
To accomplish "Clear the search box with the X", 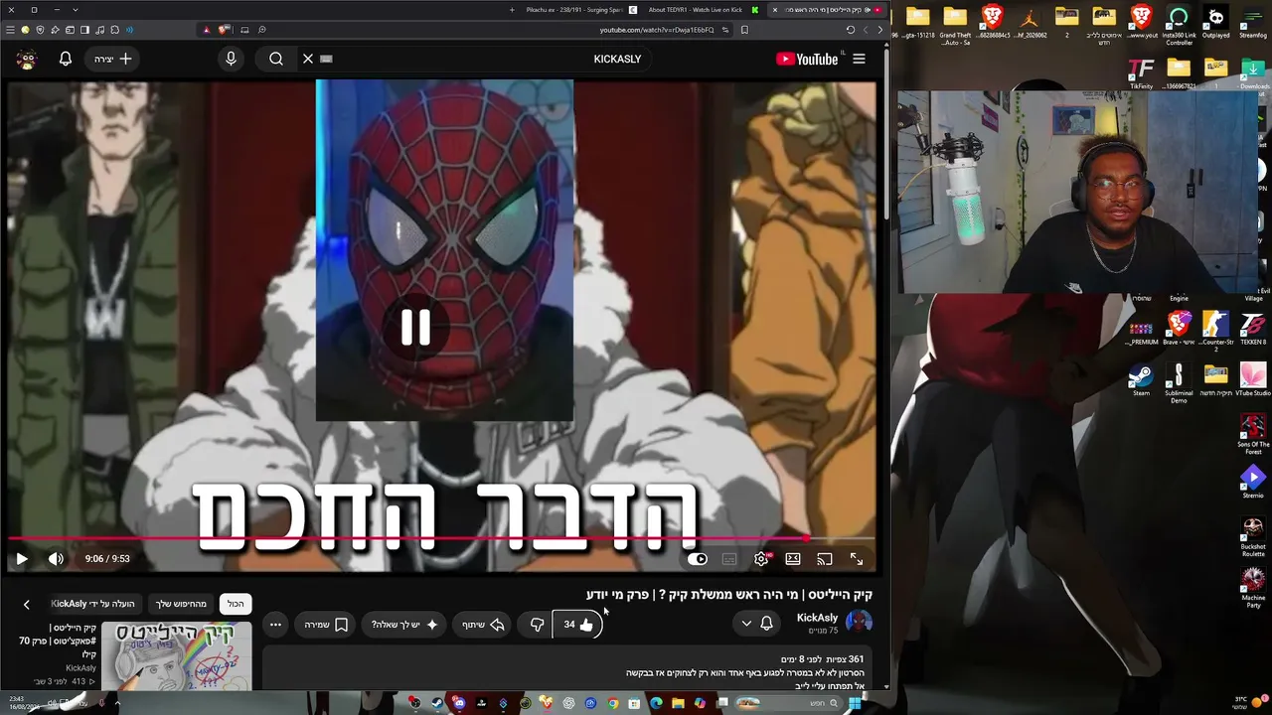I will pos(308,59).
